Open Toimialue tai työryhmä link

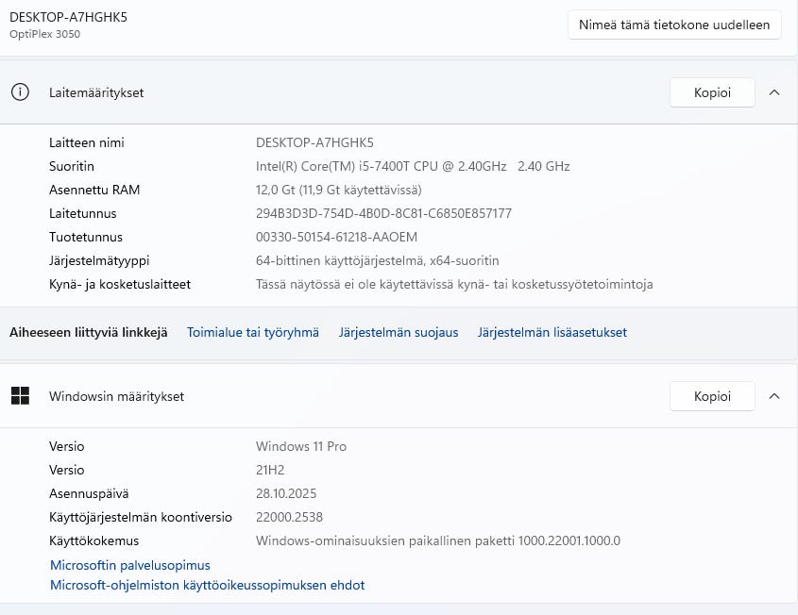pyautogui.click(x=253, y=332)
